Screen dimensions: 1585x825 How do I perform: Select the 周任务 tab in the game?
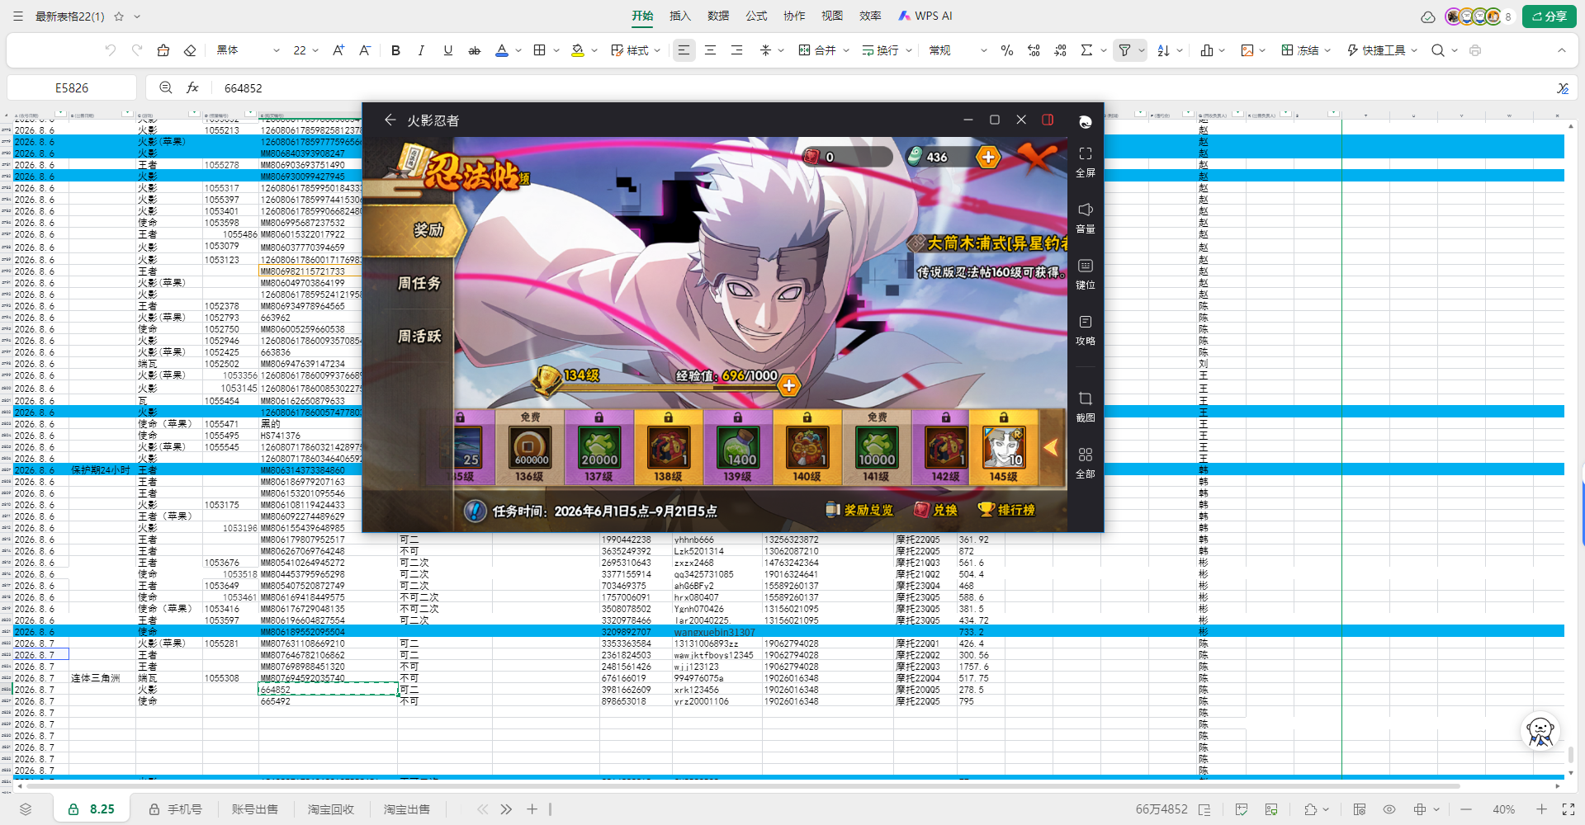point(419,283)
